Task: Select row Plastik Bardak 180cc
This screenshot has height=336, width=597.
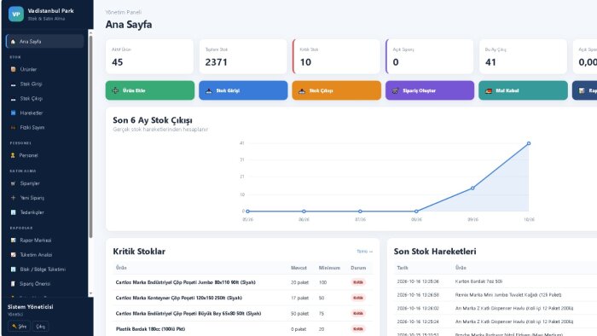Action: pyautogui.click(x=243, y=329)
